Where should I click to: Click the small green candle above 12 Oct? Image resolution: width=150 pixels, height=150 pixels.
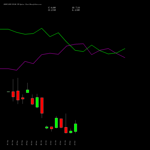point(47,127)
